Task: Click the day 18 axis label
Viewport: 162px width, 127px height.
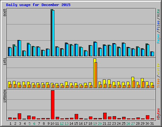Action: 90,124
